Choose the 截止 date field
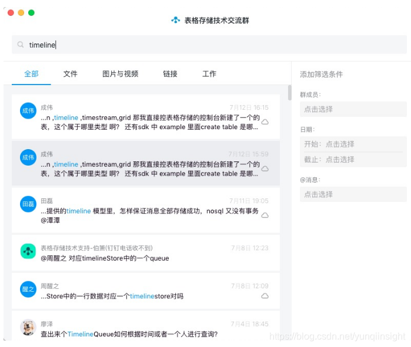Screen dimensions: 411x347 [x=353, y=159]
